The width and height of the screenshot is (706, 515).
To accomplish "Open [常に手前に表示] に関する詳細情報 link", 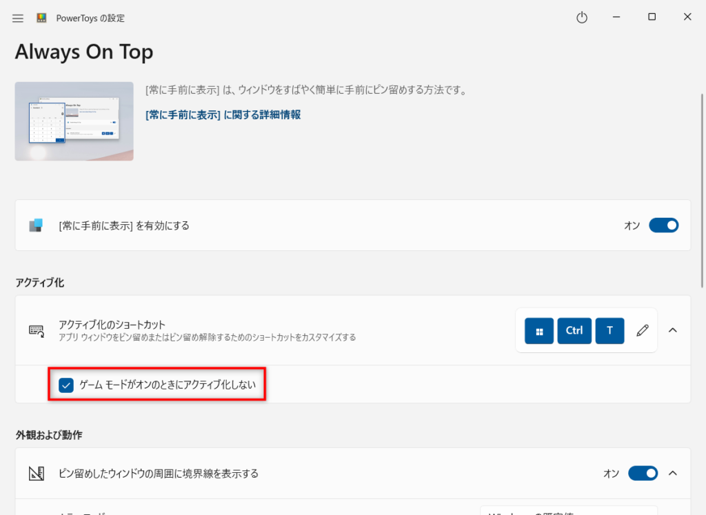I will pyautogui.click(x=223, y=115).
